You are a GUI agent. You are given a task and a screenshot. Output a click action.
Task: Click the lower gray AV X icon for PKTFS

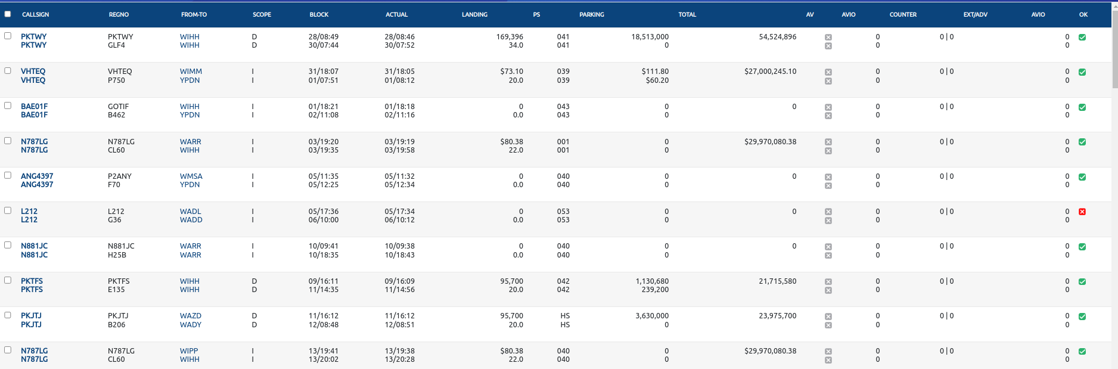(x=828, y=290)
